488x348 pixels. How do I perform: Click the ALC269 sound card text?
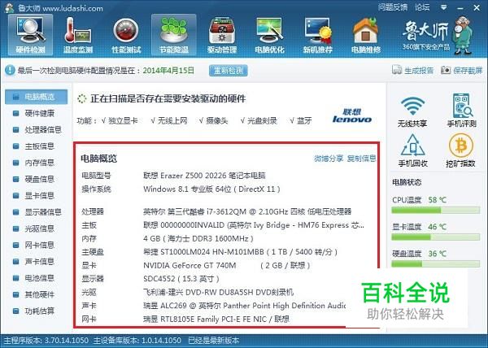(x=245, y=306)
